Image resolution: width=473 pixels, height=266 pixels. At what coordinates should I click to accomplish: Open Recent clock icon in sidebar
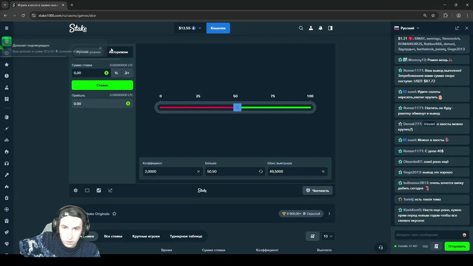[7, 76]
